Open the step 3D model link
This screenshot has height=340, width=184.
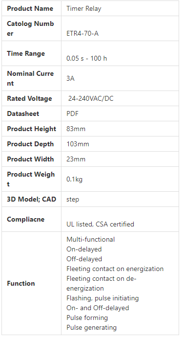(x=73, y=199)
